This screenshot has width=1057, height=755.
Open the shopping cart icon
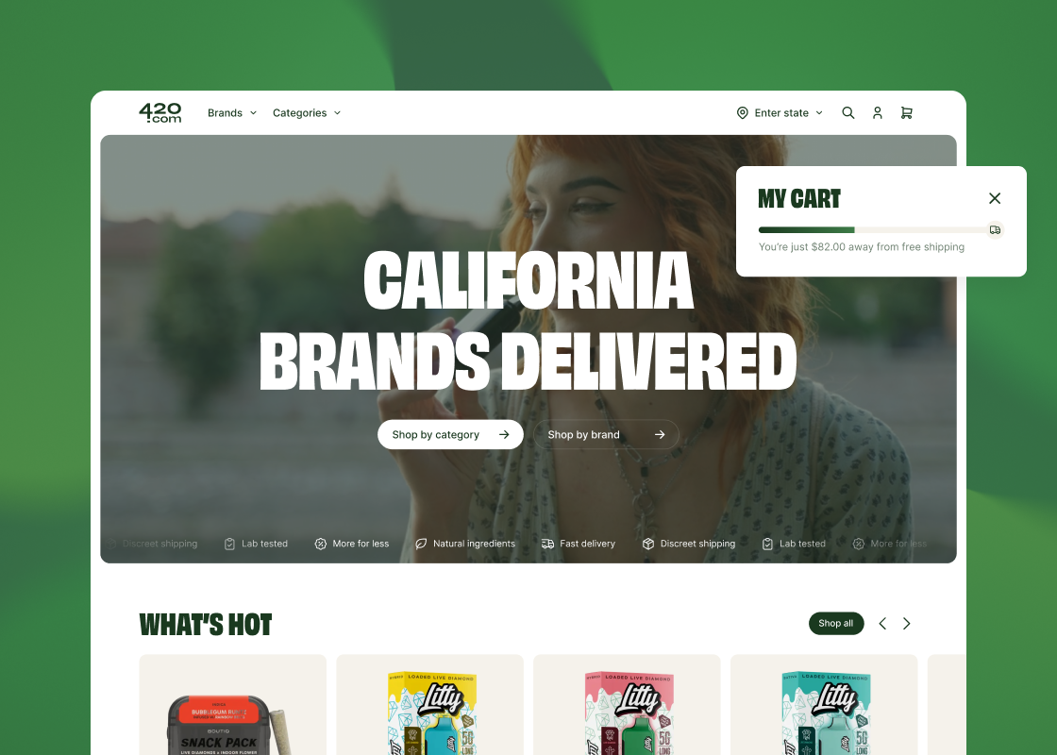click(907, 112)
